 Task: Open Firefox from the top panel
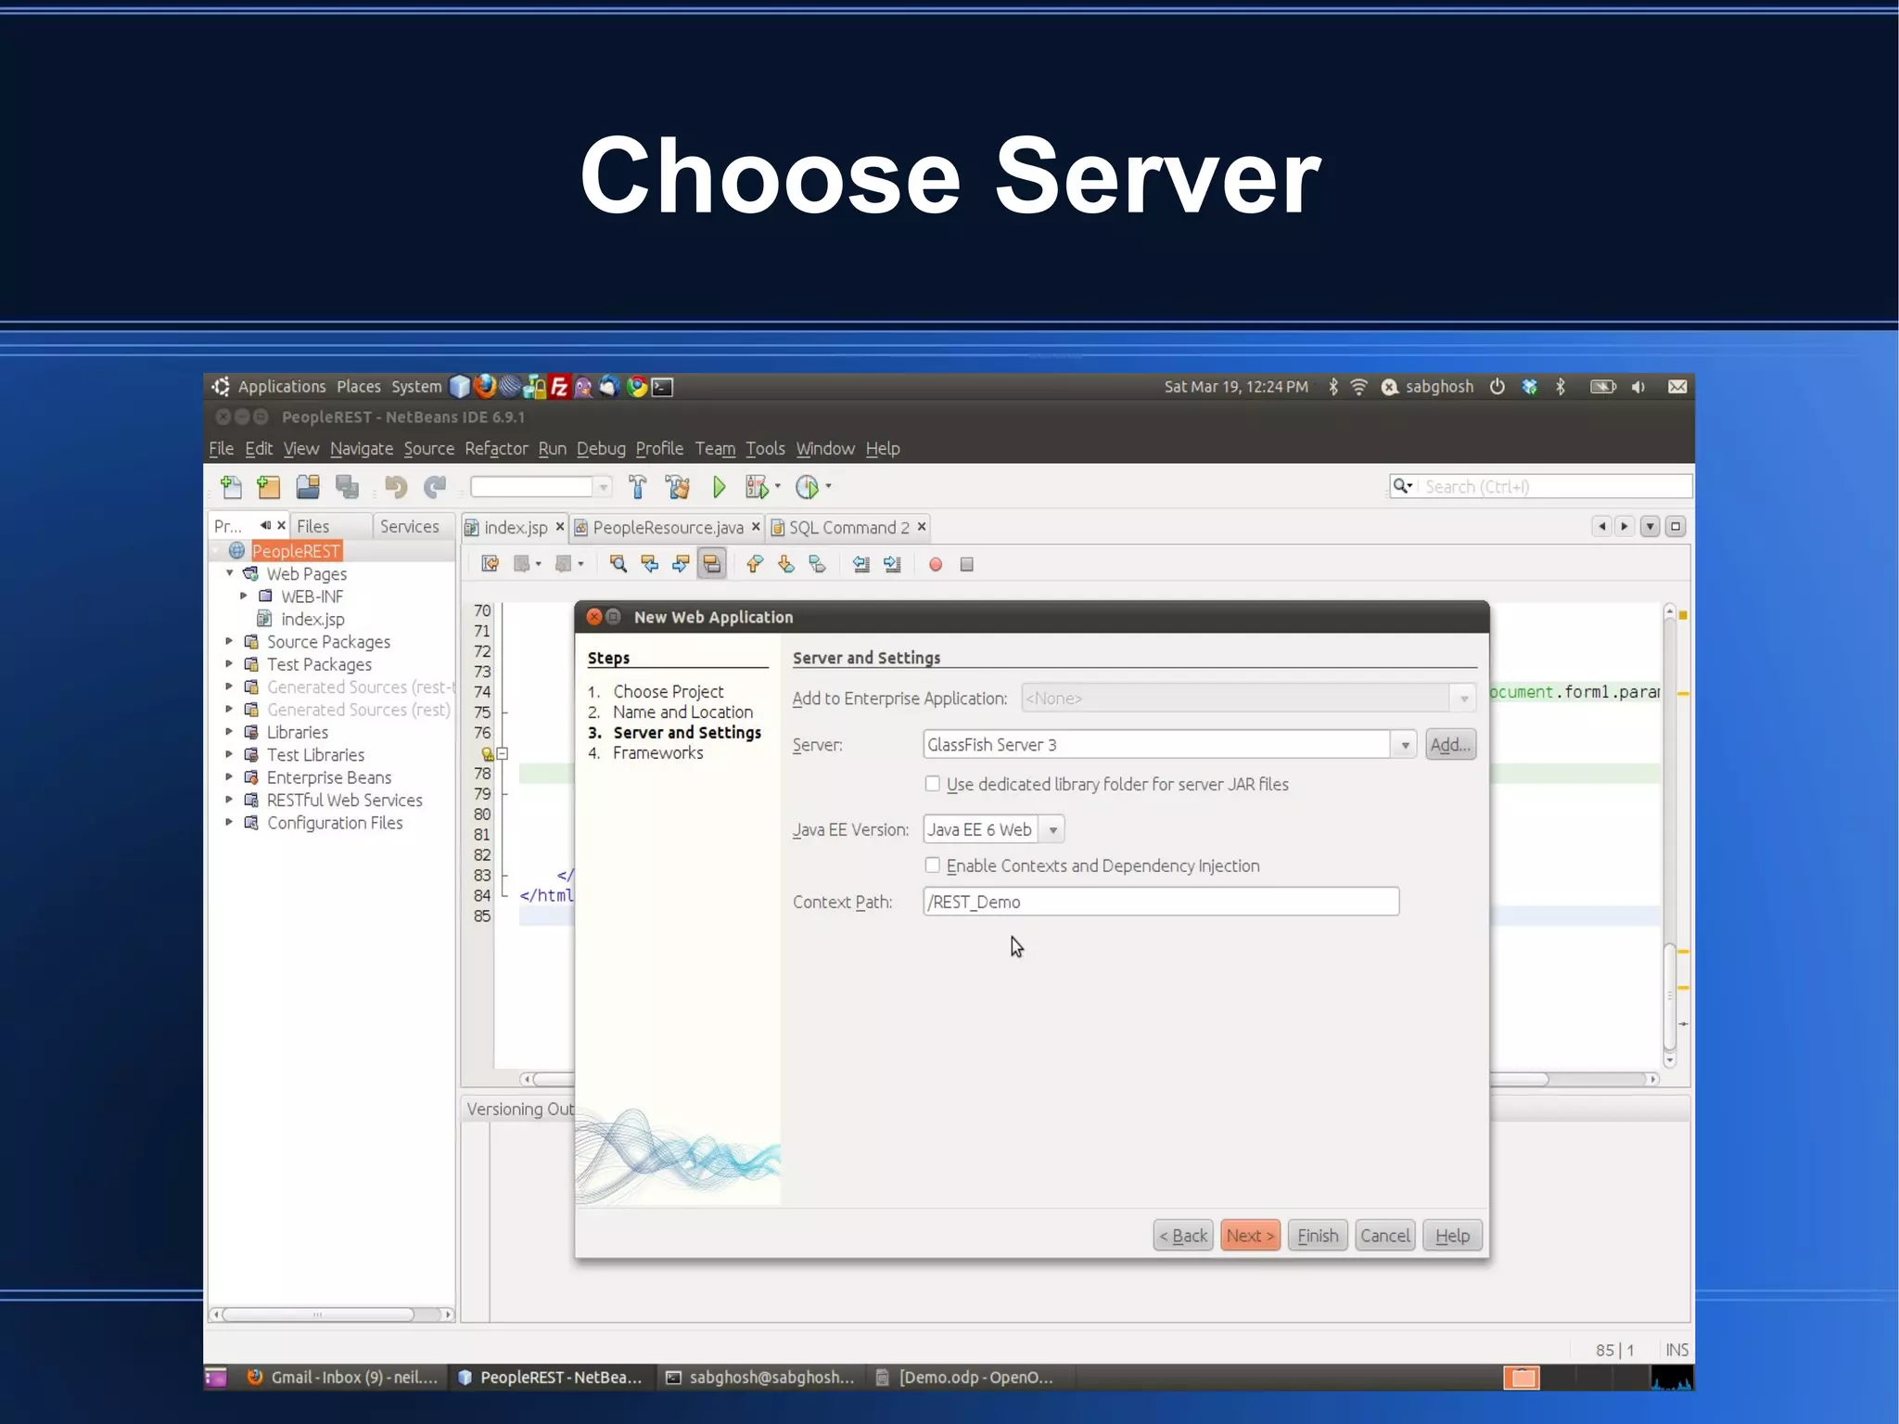484,386
